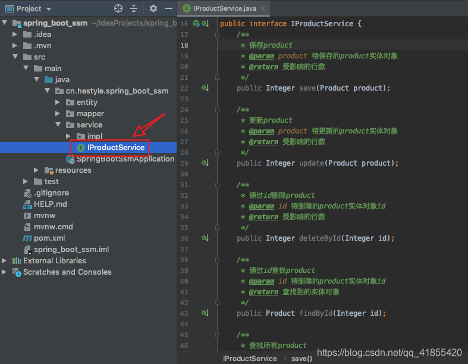Click the resources folder icon
The height and width of the screenshot is (364, 468).
[x=49, y=170]
